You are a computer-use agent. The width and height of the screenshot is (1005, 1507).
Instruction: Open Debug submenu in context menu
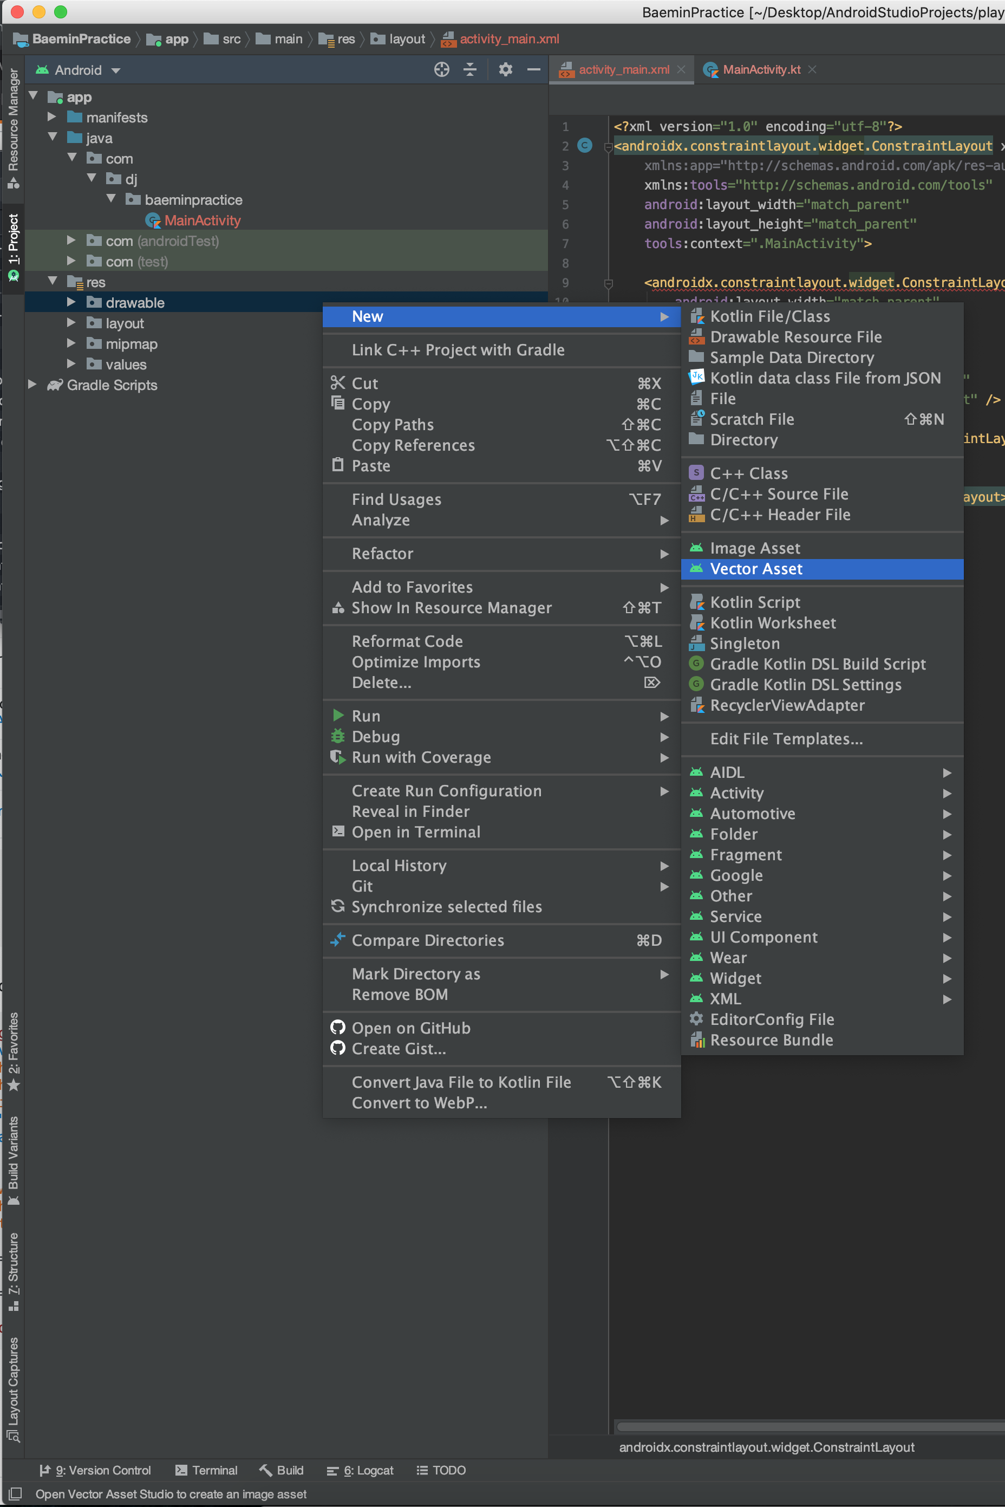(502, 737)
